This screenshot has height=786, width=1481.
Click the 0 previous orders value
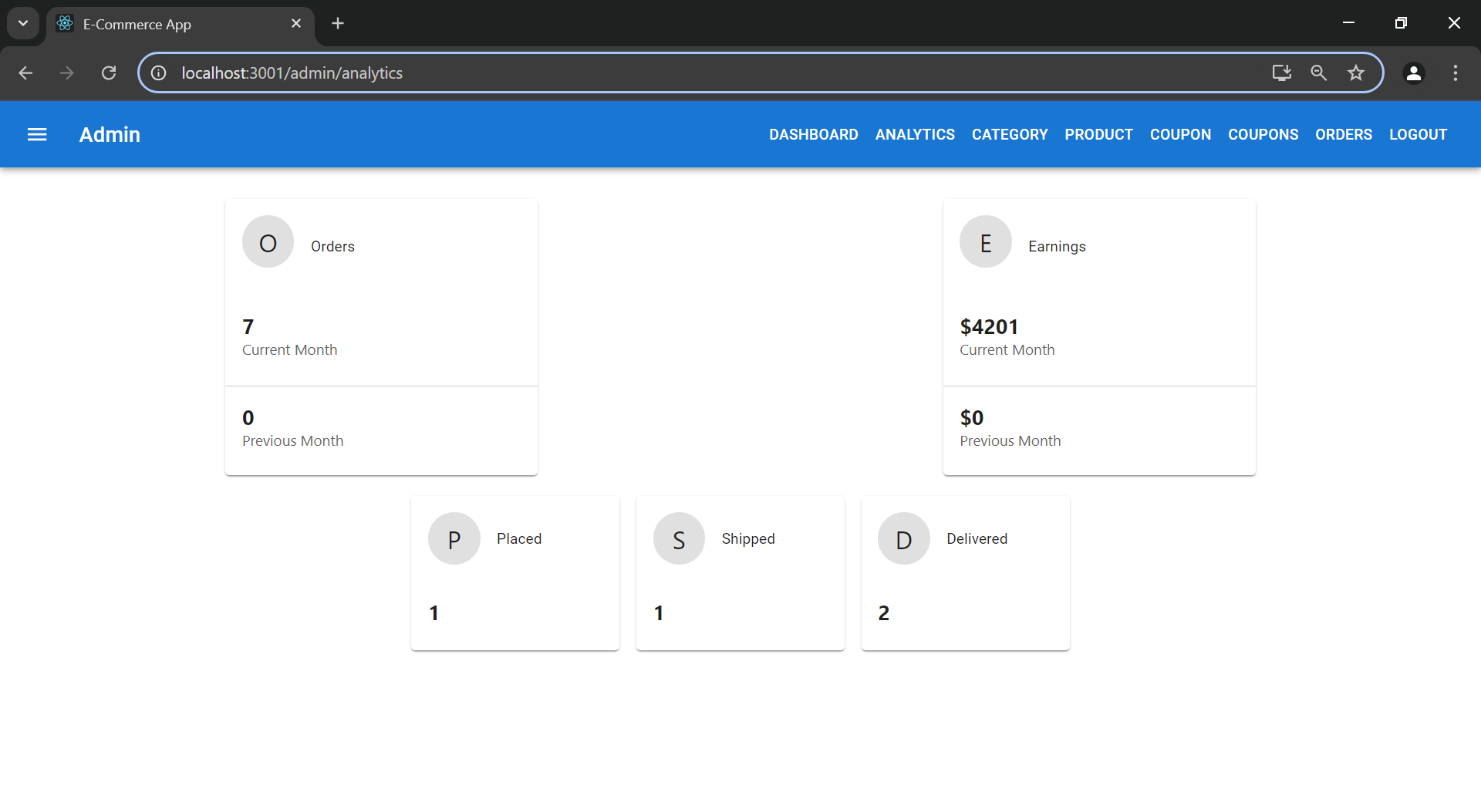click(248, 418)
